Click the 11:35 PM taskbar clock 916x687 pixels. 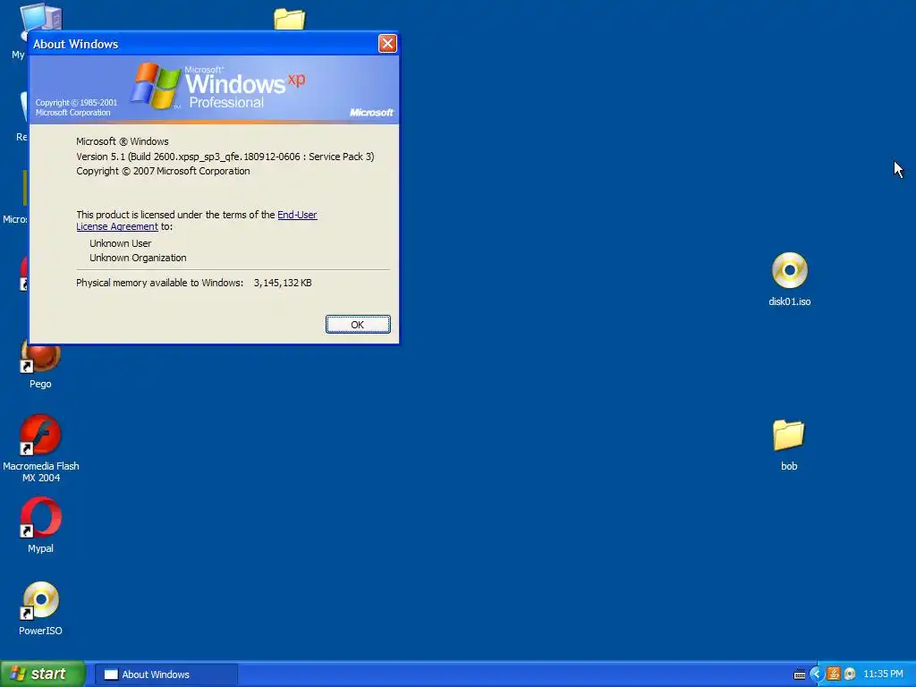coord(883,674)
